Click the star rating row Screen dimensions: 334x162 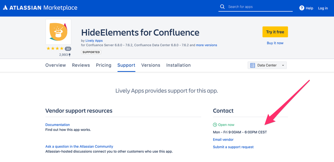(55, 49)
